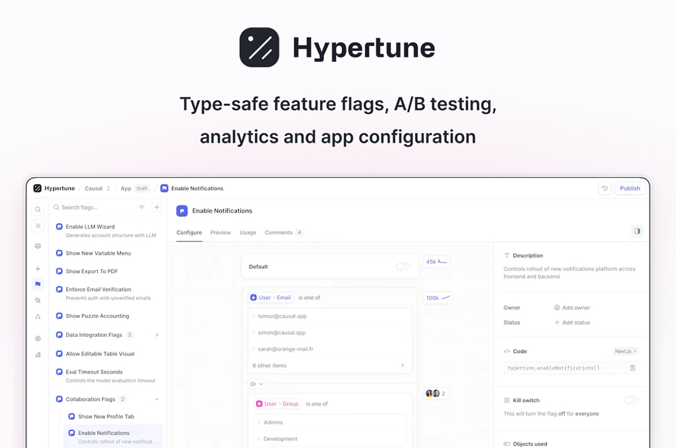
Task: Click the hypertune.enableNotifications() code field
Action: pos(565,368)
